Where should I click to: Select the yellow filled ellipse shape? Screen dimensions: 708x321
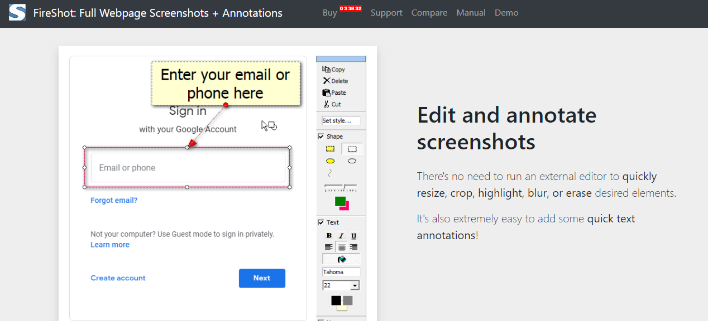click(x=331, y=161)
